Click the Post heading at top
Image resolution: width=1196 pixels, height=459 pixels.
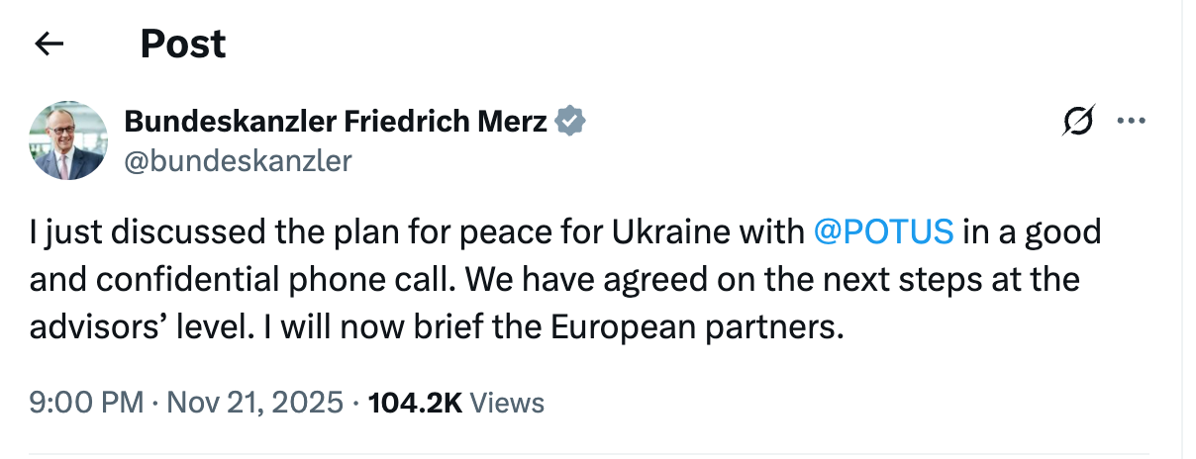click(183, 44)
